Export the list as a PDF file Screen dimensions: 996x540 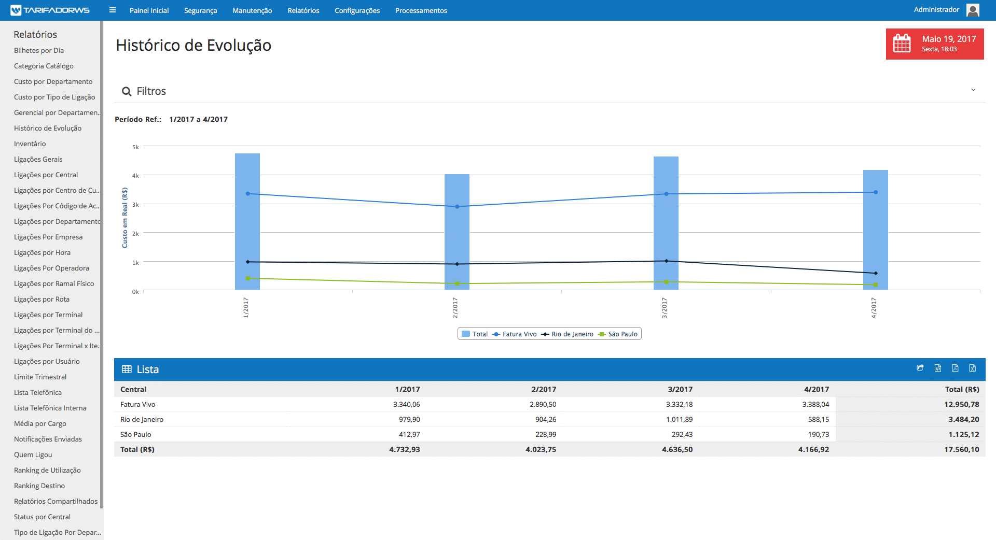(x=955, y=368)
